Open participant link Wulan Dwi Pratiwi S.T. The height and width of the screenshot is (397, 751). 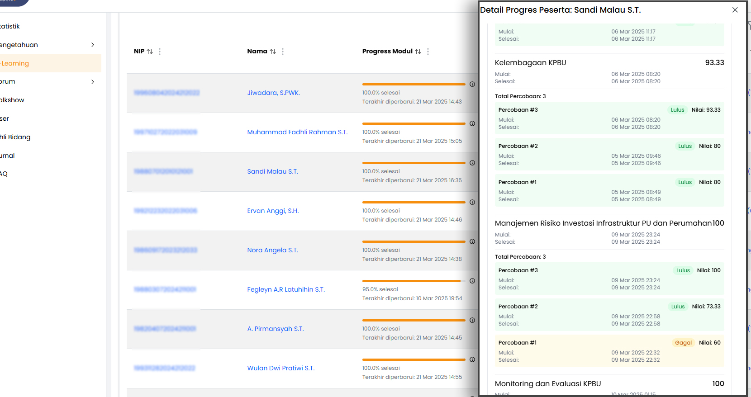[x=280, y=368]
